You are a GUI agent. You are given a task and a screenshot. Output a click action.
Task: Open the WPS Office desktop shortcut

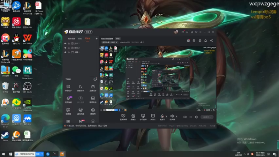click(x=27, y=39)
